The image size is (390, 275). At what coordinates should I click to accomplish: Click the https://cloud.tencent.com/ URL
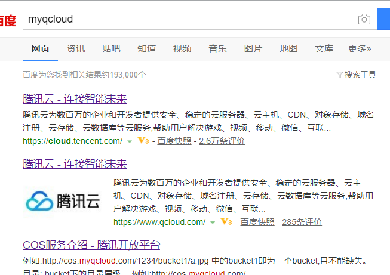coord(72,141)
